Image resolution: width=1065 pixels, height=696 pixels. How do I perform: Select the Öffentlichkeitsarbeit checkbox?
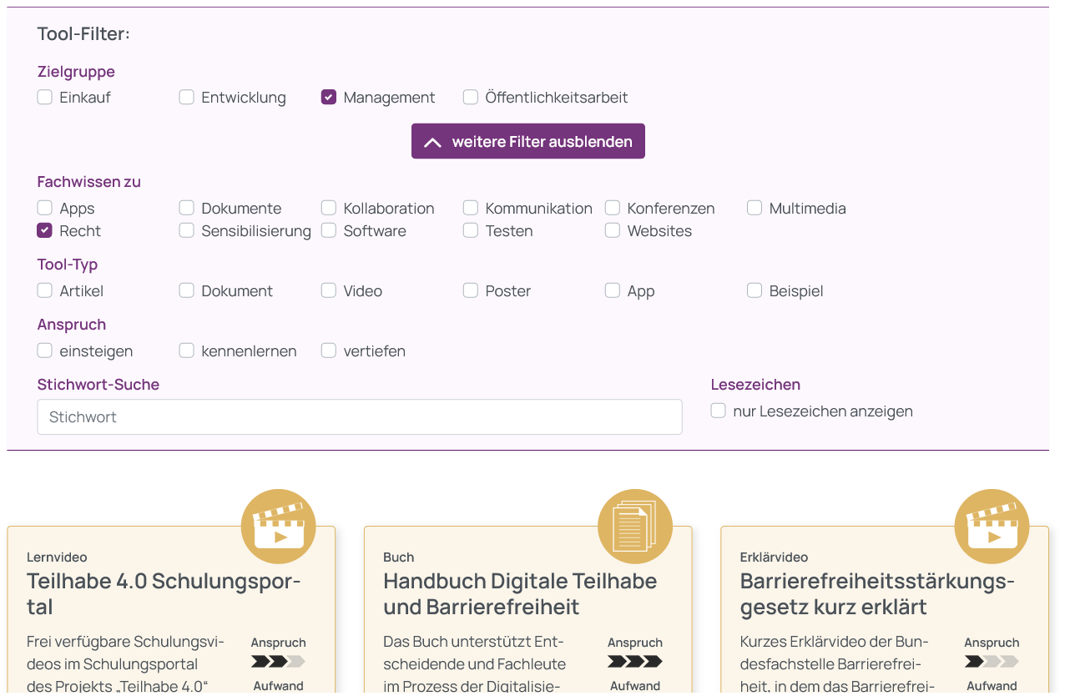(471, 97)
